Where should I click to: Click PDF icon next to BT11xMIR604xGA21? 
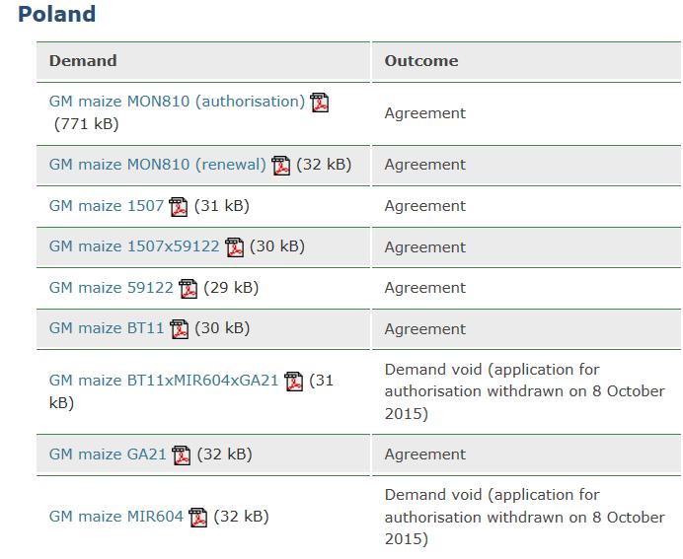point(293,382)
